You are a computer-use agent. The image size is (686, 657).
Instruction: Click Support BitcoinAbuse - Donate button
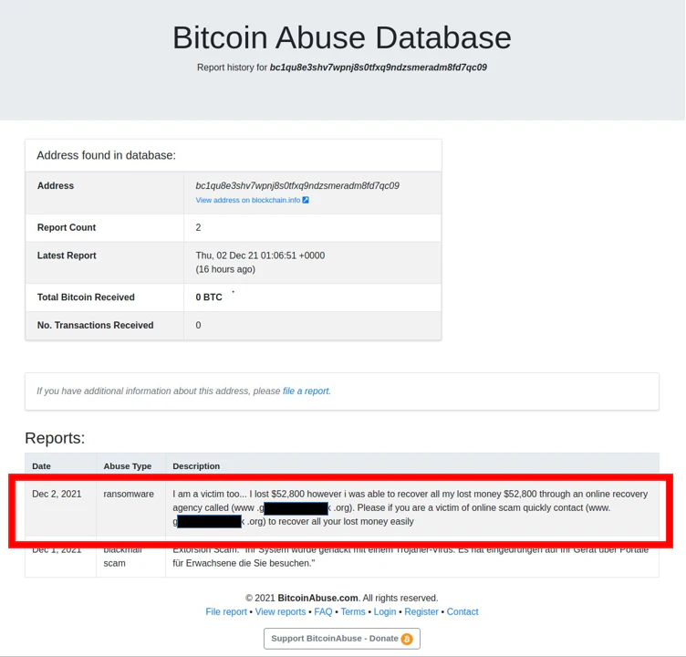pos(342,639)
